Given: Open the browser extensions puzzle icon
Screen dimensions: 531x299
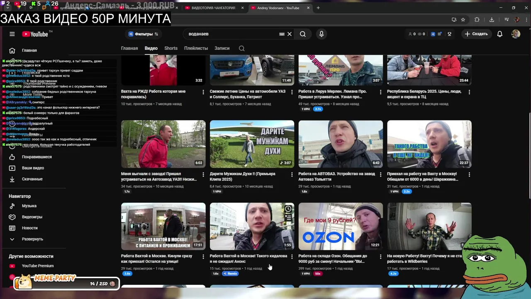Looking at the screenshot, I should (x=477, y=20).
